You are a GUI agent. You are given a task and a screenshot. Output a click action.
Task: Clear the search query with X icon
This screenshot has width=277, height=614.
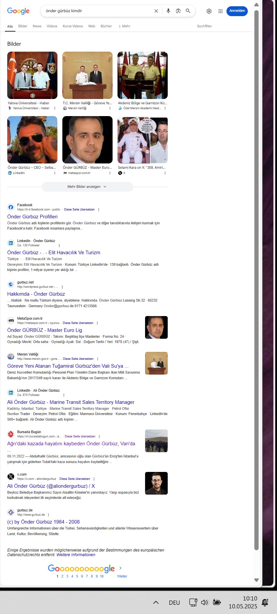point(156,11)
